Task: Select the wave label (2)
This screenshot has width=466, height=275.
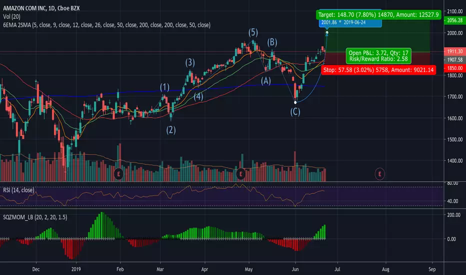Action: [171, 130]
